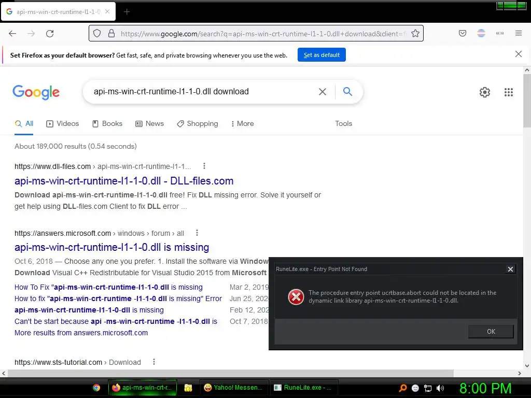
Task: Open tracking protection shield icon
Action: pos(97,34)
